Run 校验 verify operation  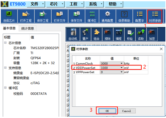click(130, 34)
